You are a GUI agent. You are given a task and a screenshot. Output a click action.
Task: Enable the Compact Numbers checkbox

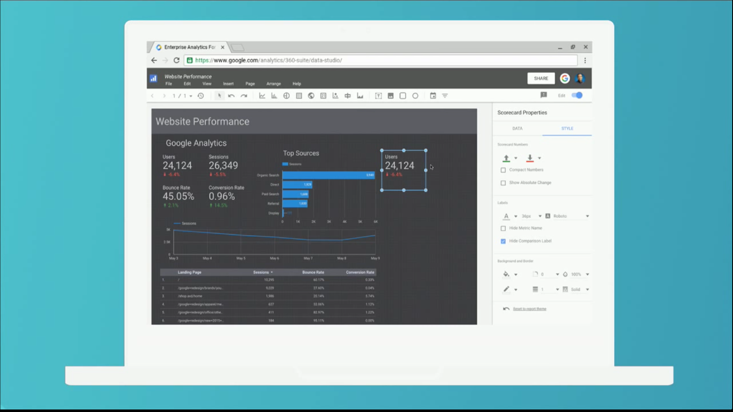503,170
